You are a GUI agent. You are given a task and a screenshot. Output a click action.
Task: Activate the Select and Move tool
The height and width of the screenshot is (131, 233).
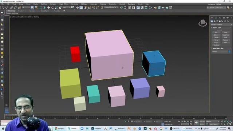[x=48, y=8]
